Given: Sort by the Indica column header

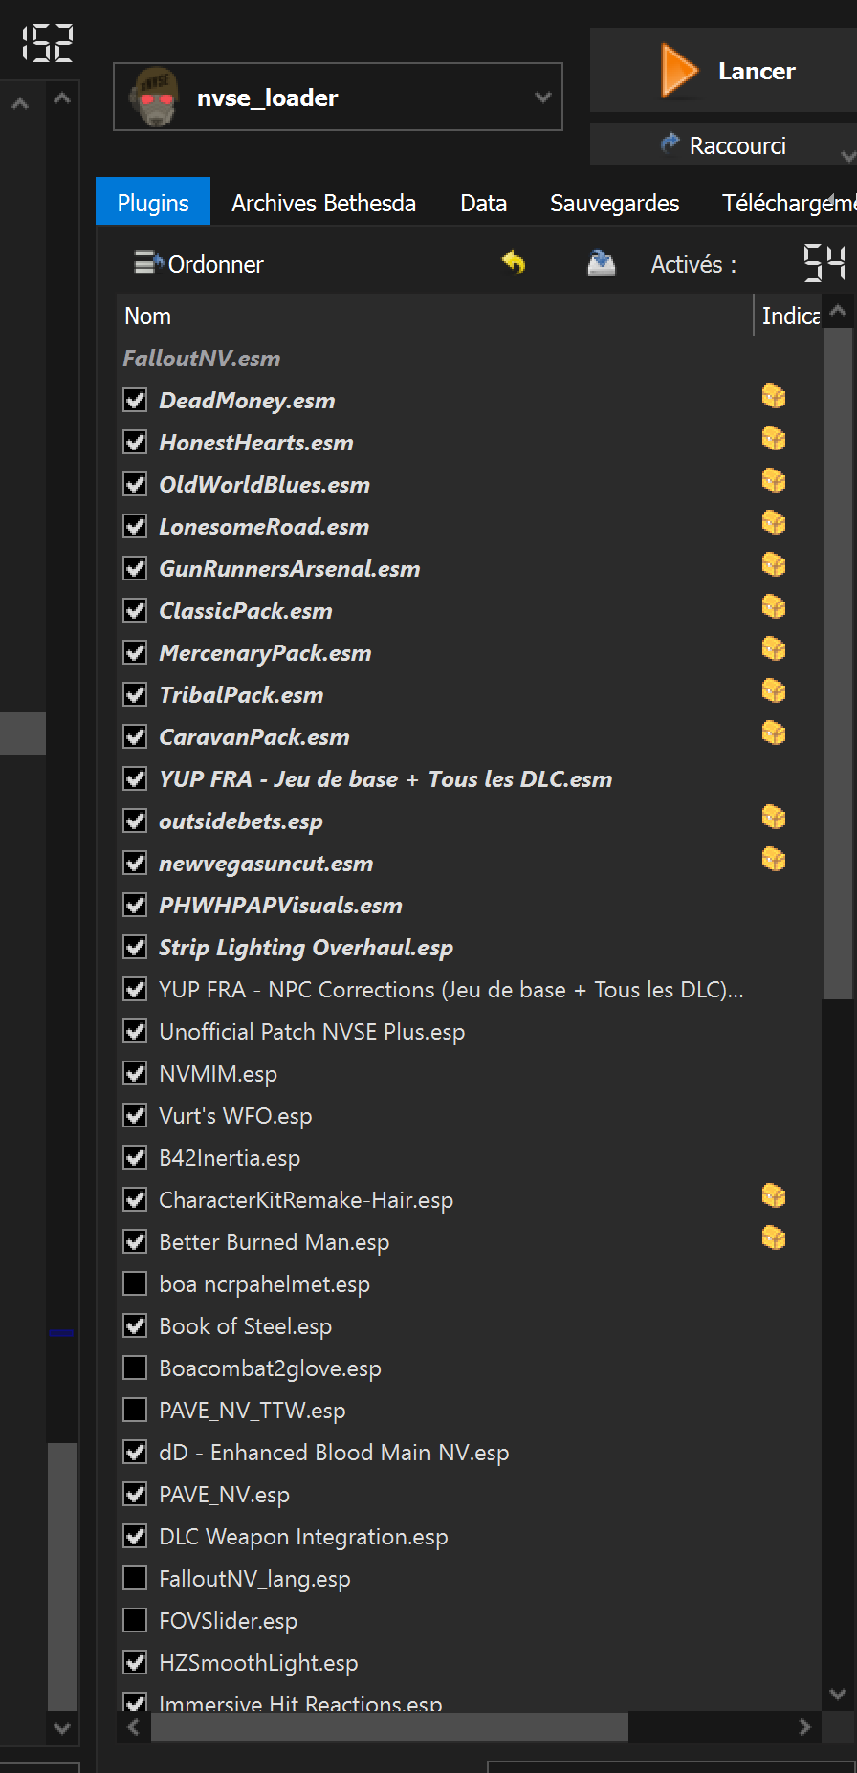Looking at the screenshot, I should 789,316.
